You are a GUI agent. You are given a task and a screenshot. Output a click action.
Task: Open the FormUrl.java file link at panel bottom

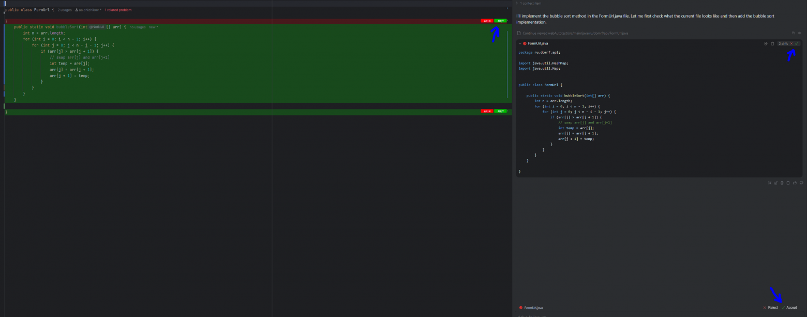(x=533, y=307)
